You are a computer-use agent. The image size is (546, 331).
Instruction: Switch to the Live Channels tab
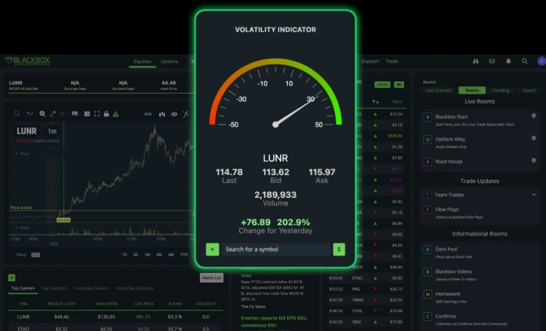point(438,91)
